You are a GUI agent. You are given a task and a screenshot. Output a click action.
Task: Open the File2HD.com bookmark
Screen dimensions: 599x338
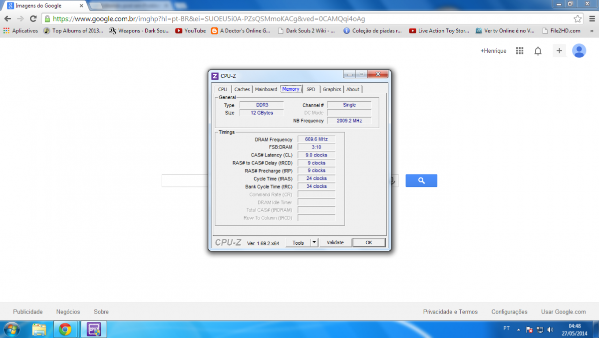pos(562,30)
